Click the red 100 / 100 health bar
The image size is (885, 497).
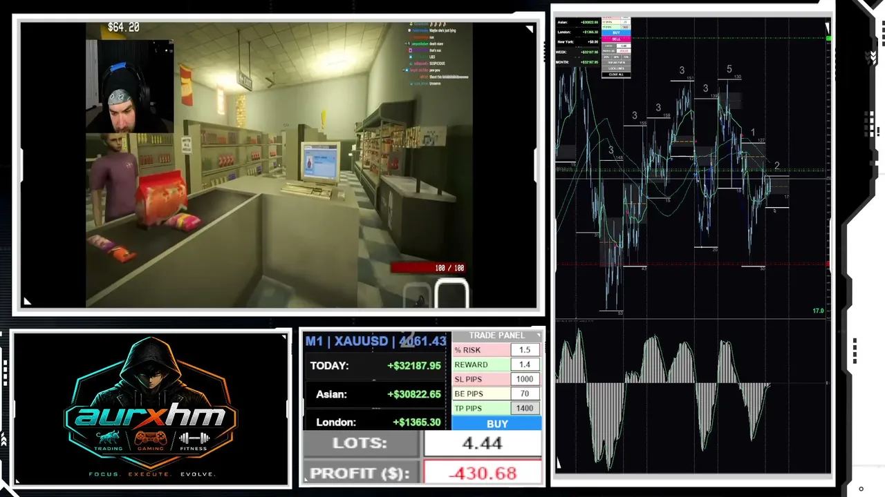tap(430, 268)
